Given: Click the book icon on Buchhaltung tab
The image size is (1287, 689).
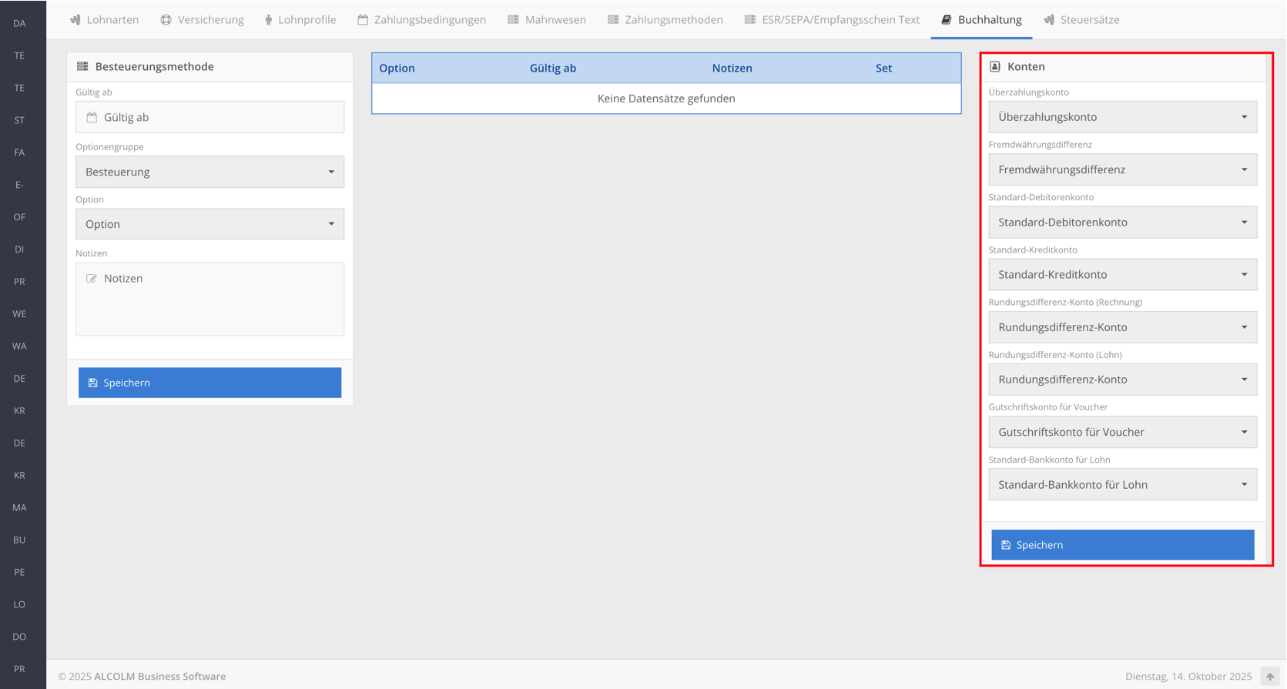Looking at the screenshot, I should tap(947, 20).
